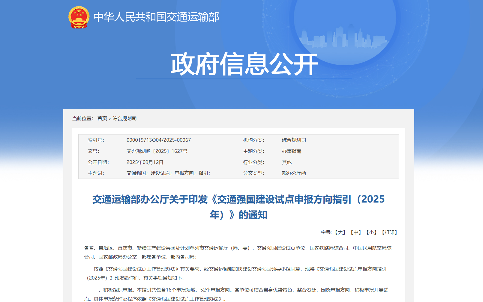Click the national emblem logo
Image resolution: width=483 pixels, height=302 pixels.
click(79, 17)
